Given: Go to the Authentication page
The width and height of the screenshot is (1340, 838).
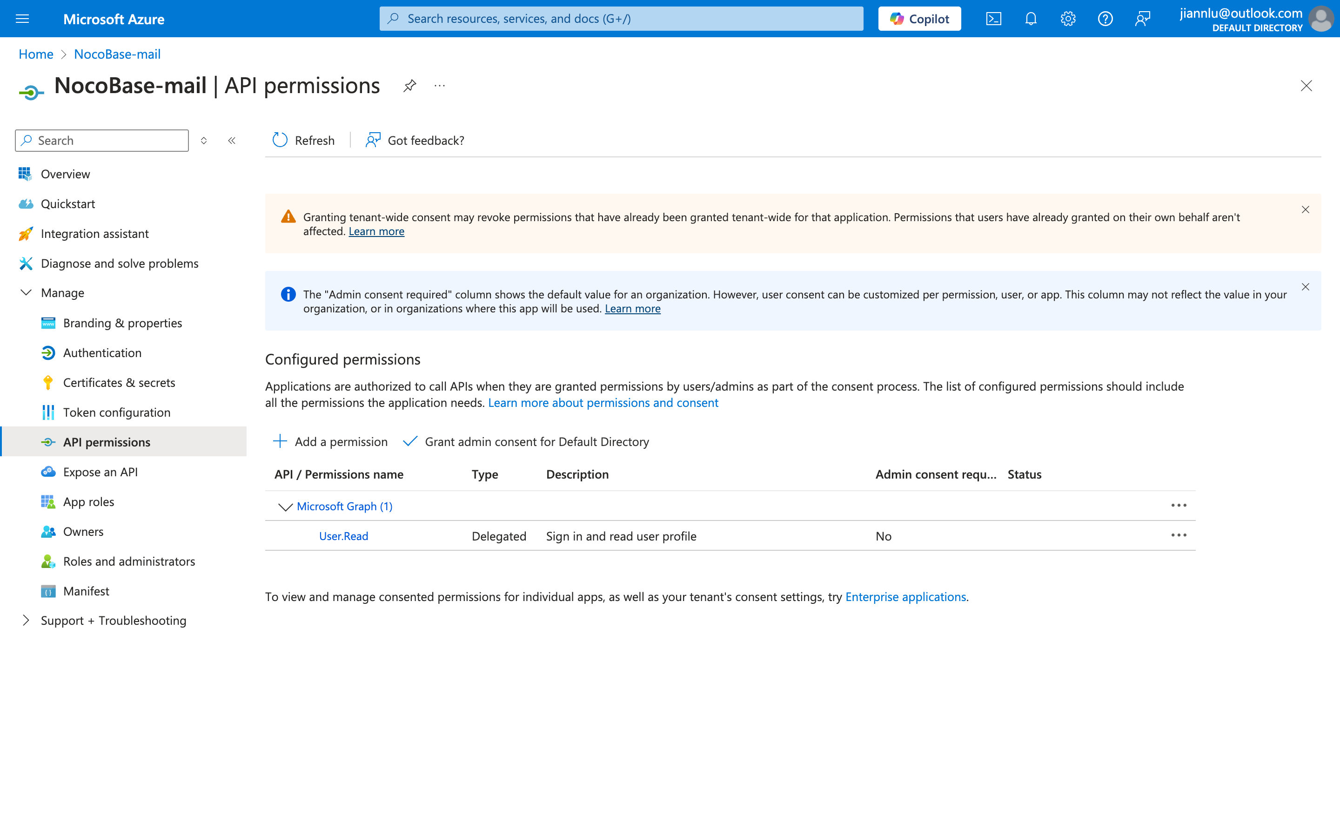Looking at the screenshot, I should 102,352.
